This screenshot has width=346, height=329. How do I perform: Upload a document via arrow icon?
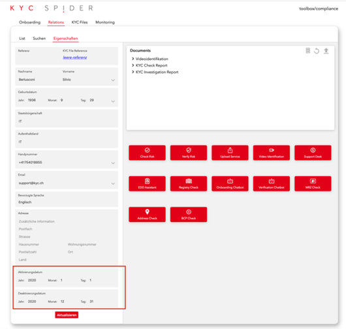[326, 51]
